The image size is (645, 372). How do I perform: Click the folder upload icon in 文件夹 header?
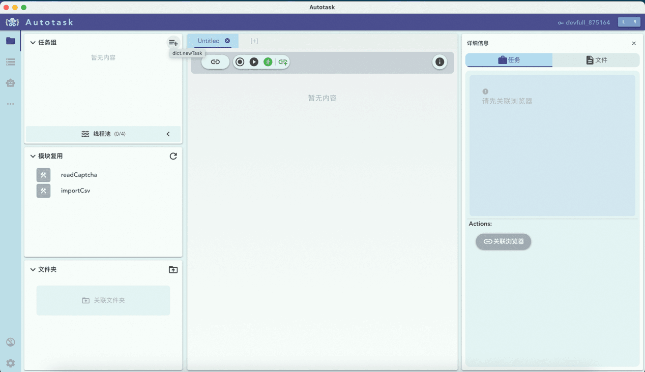coord(173,269)
